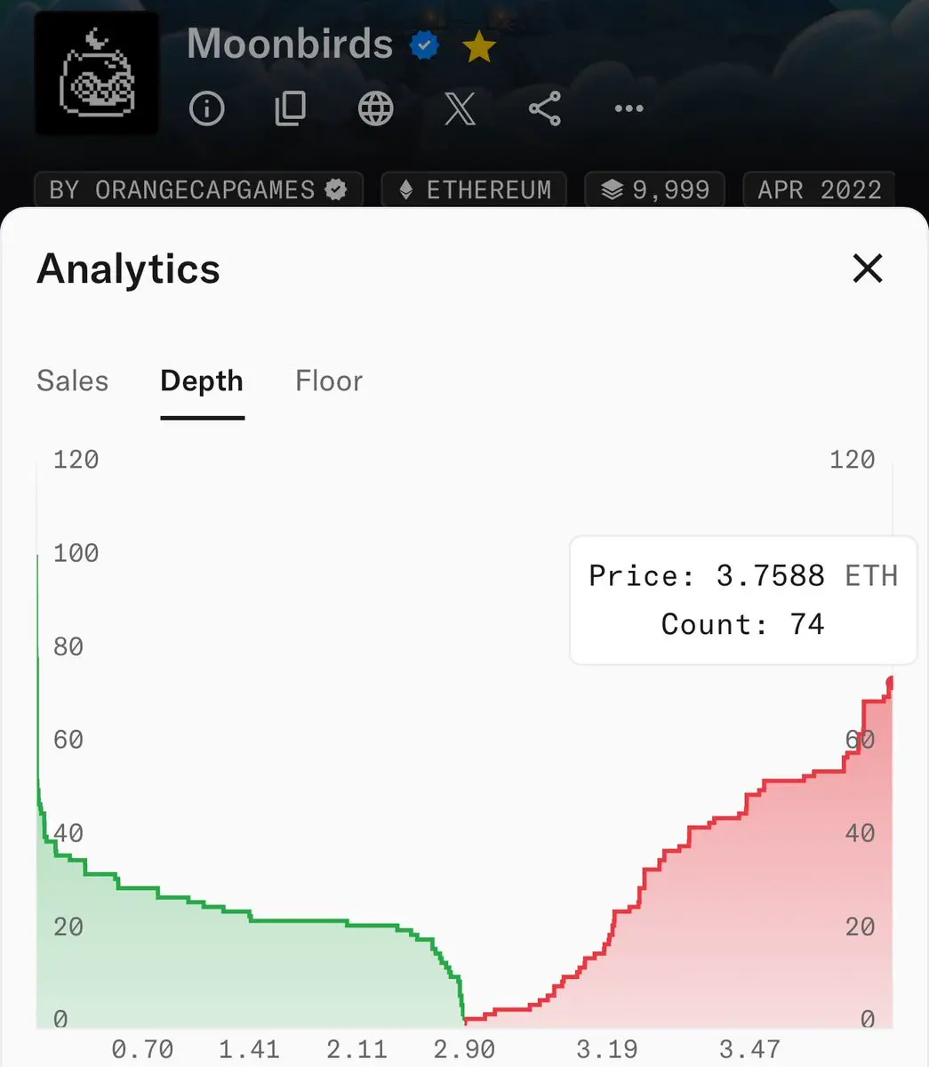The width and height of the screenshot is (929, 1067).
Task: Toggle the gold star favorite
Action: [479, 46]
